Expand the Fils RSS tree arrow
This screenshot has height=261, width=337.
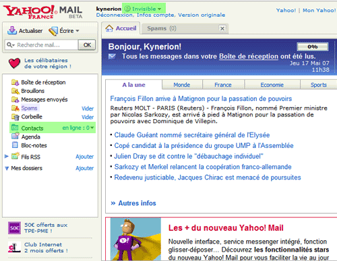(7, 156)
